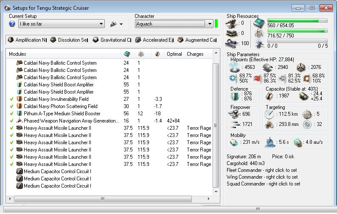Select the Dissolution Sequencer subsystem tab
Image resolution: width=337 pixels, height=214 pixels.
[69, 40]
